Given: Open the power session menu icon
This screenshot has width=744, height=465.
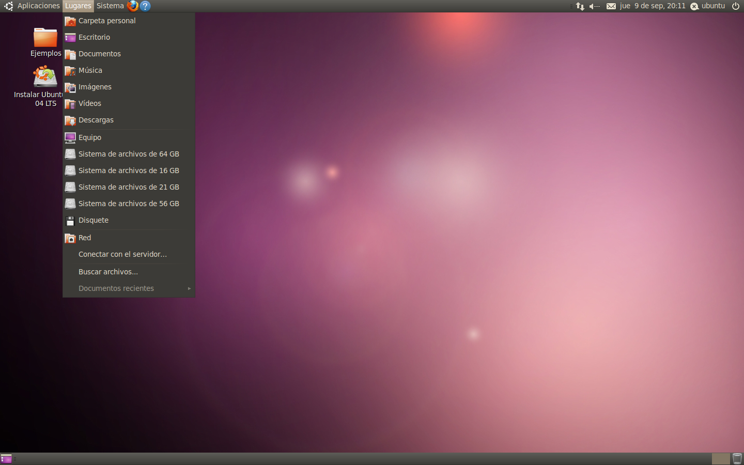Looking at the screenshot, I should click(736, 6).
